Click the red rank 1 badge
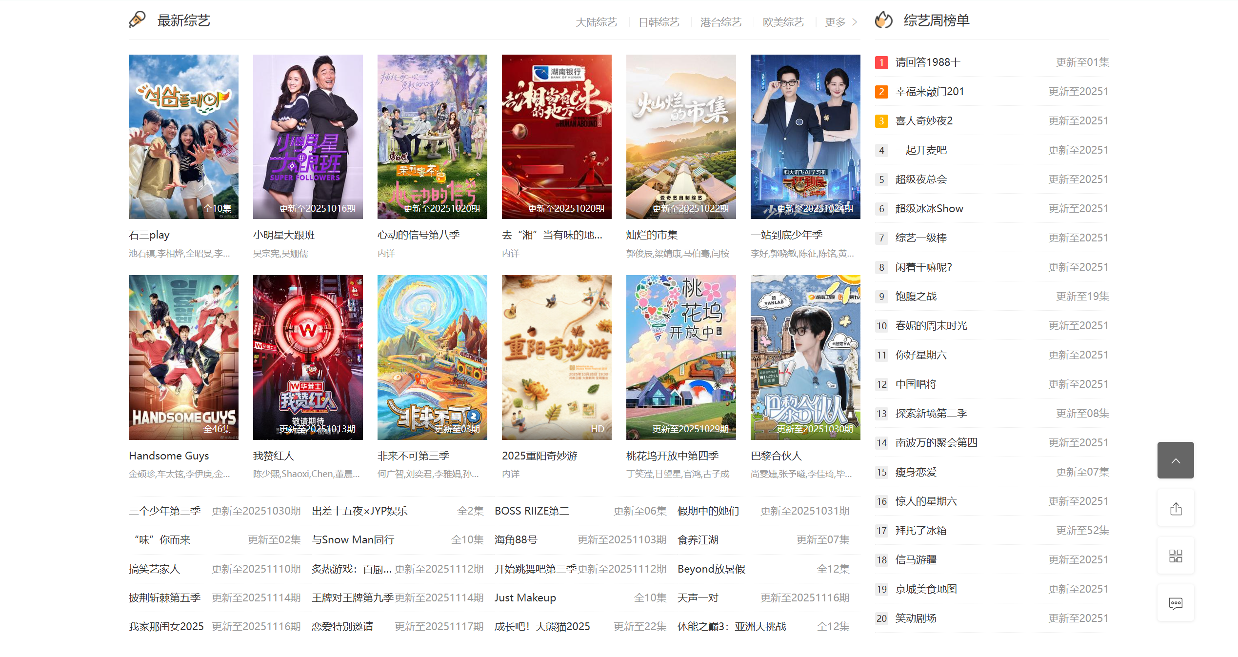Screen dimensions: 1238x657 (881, 62)
